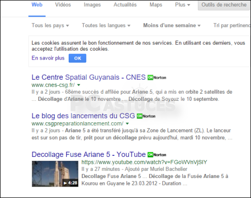Open the arrow menu beside csgpreparationlancement.com
Image resolution: width=251 pixels, height=198 pixels.
click(128, 124)
